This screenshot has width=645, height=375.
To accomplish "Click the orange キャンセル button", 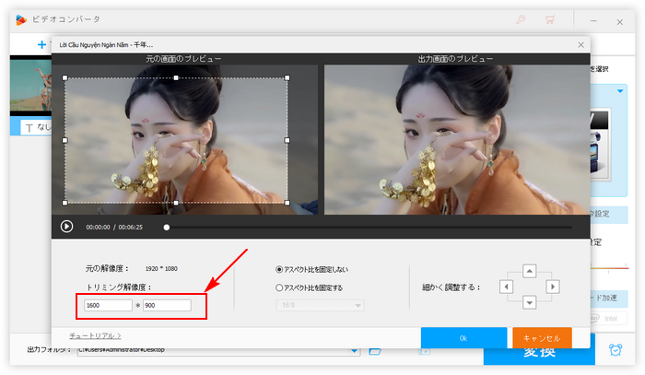I will click(542, 338).
